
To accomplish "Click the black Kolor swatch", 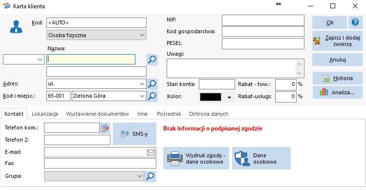I will pos(211,97).
